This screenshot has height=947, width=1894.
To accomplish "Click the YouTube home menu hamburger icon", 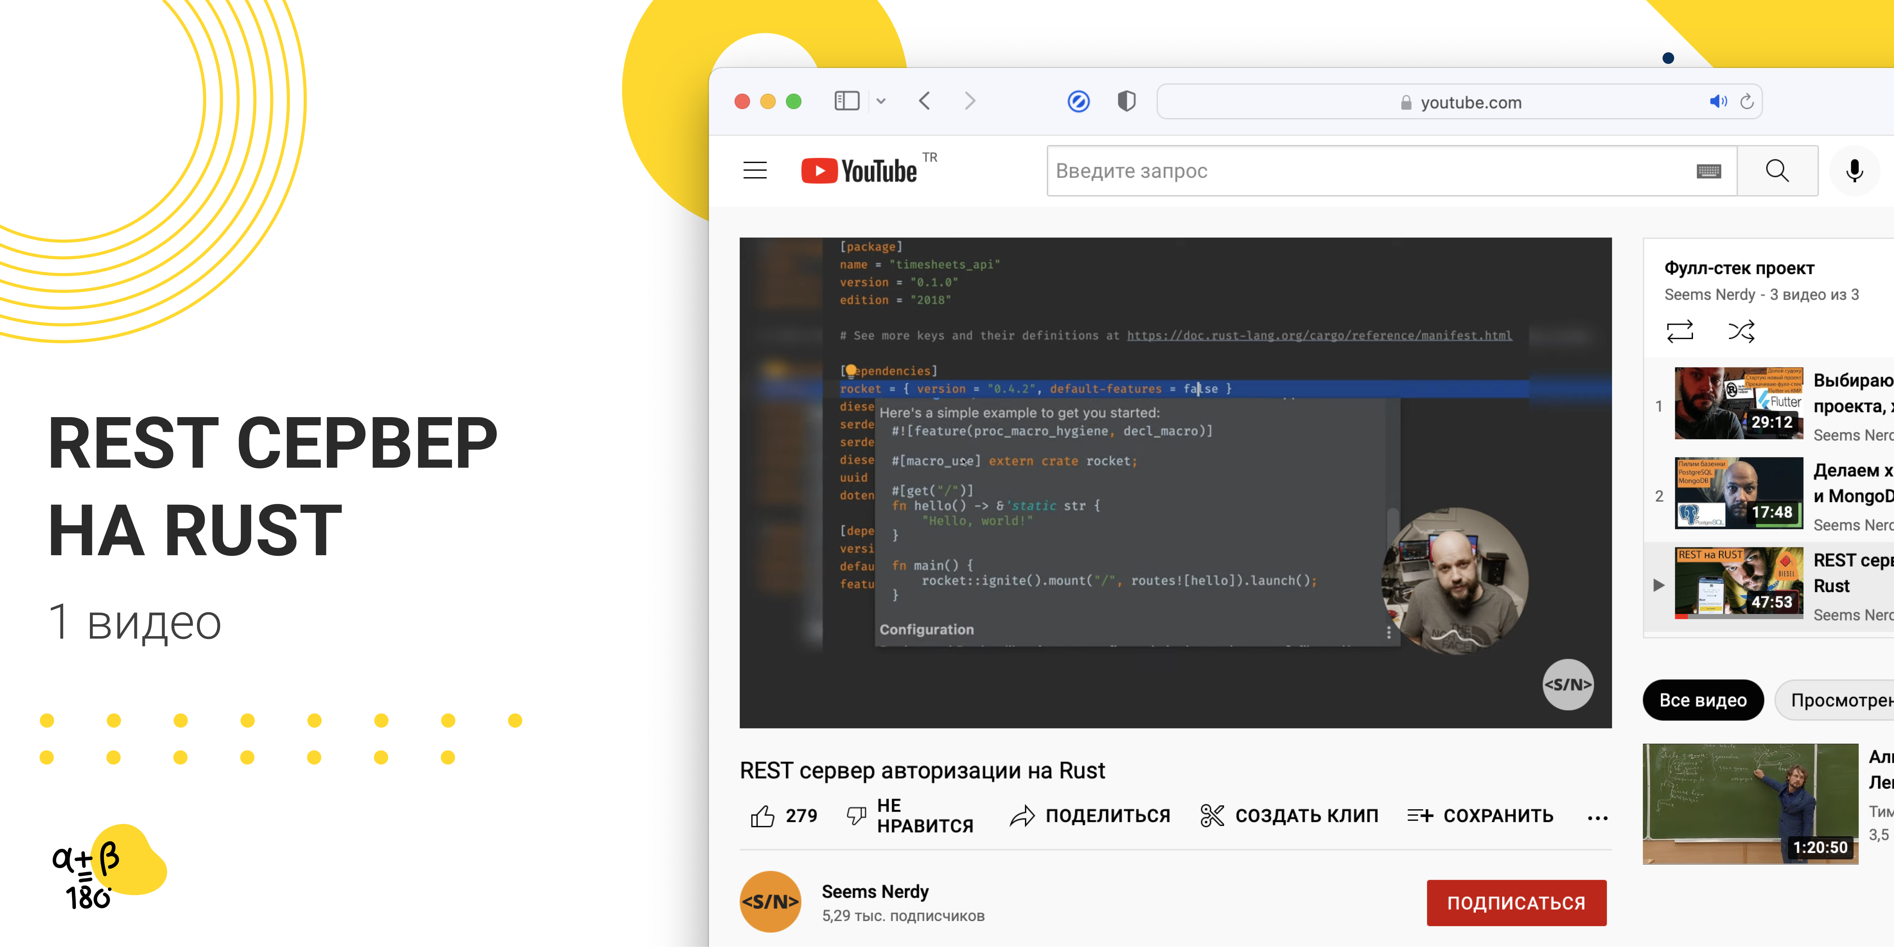I will (755, 169).
